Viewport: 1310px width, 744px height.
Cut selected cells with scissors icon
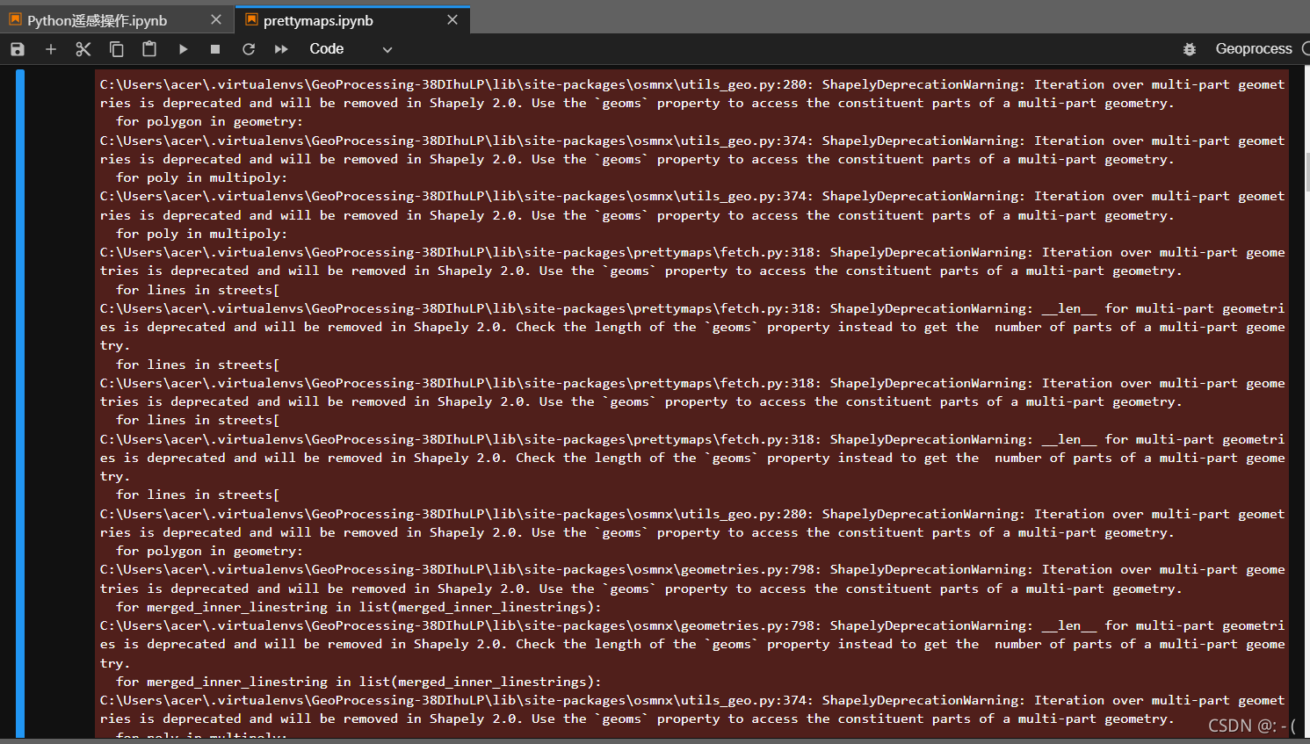(x=83, y=49)
